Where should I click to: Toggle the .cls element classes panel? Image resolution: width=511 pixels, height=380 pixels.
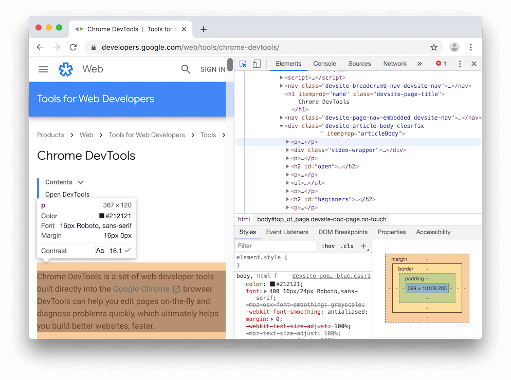click(x=348, y=246)
